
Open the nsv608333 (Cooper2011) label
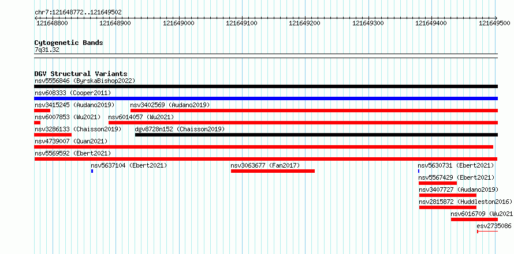(x=73, y=93)
